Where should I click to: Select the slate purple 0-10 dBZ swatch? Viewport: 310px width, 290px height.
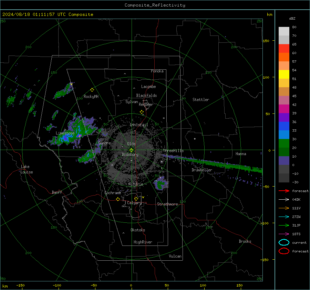click(x=284, y=161)
